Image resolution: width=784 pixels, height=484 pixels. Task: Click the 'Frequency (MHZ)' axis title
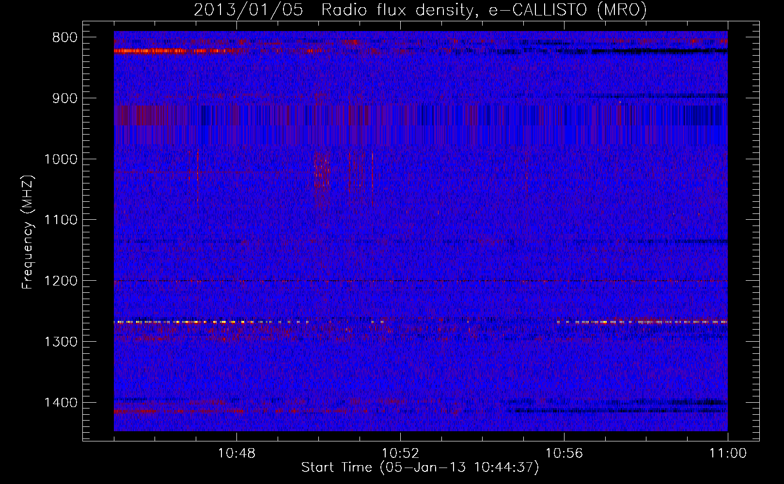click(x=28, y=232)
